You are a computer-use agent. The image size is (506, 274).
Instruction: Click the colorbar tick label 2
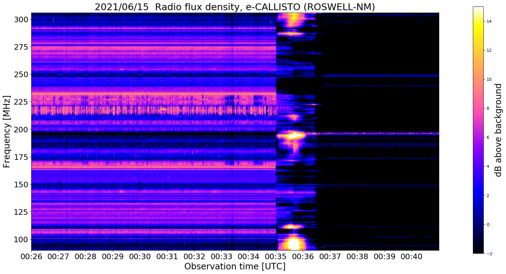488,196
